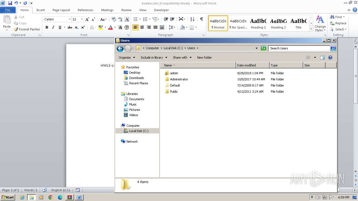The width and height of the screenshot is (358, 201).
Task: Open Internet Explorer from taskbar
Action: tap(22, 197)
